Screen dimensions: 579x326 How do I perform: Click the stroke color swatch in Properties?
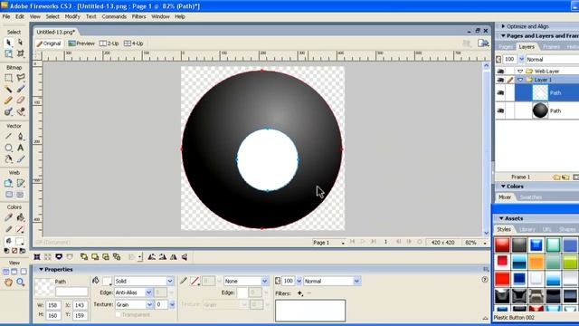pos(195,282)
